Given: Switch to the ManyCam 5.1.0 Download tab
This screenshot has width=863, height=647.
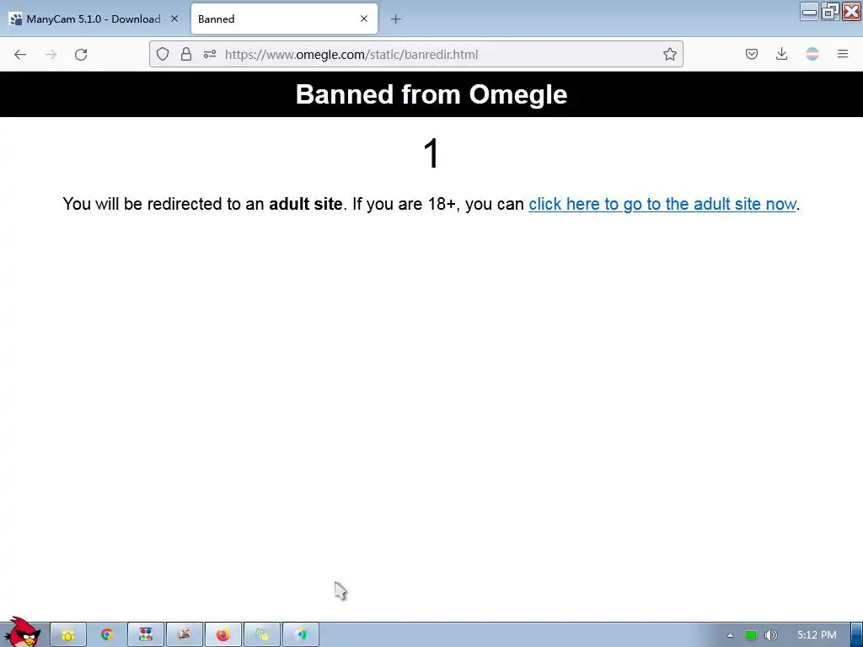Looking at the screenshot, I should [x=94, y=19].
